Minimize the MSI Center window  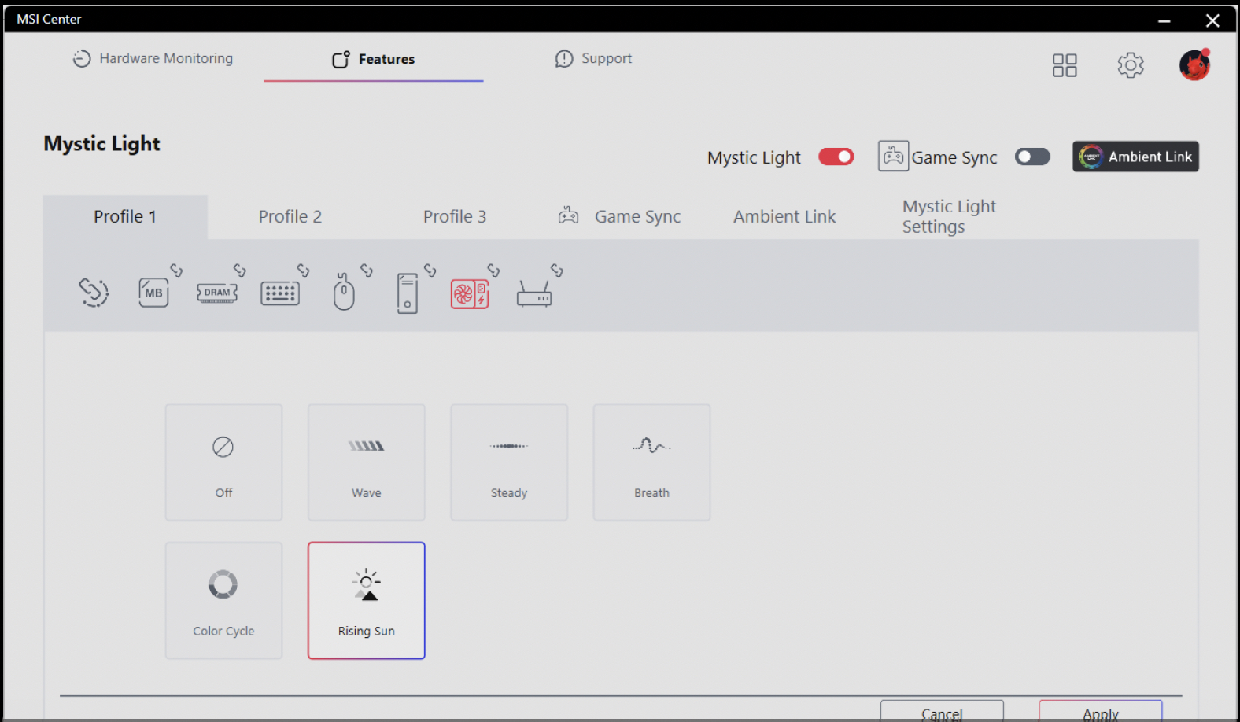pyautogui.click(x=1164, y=20)
